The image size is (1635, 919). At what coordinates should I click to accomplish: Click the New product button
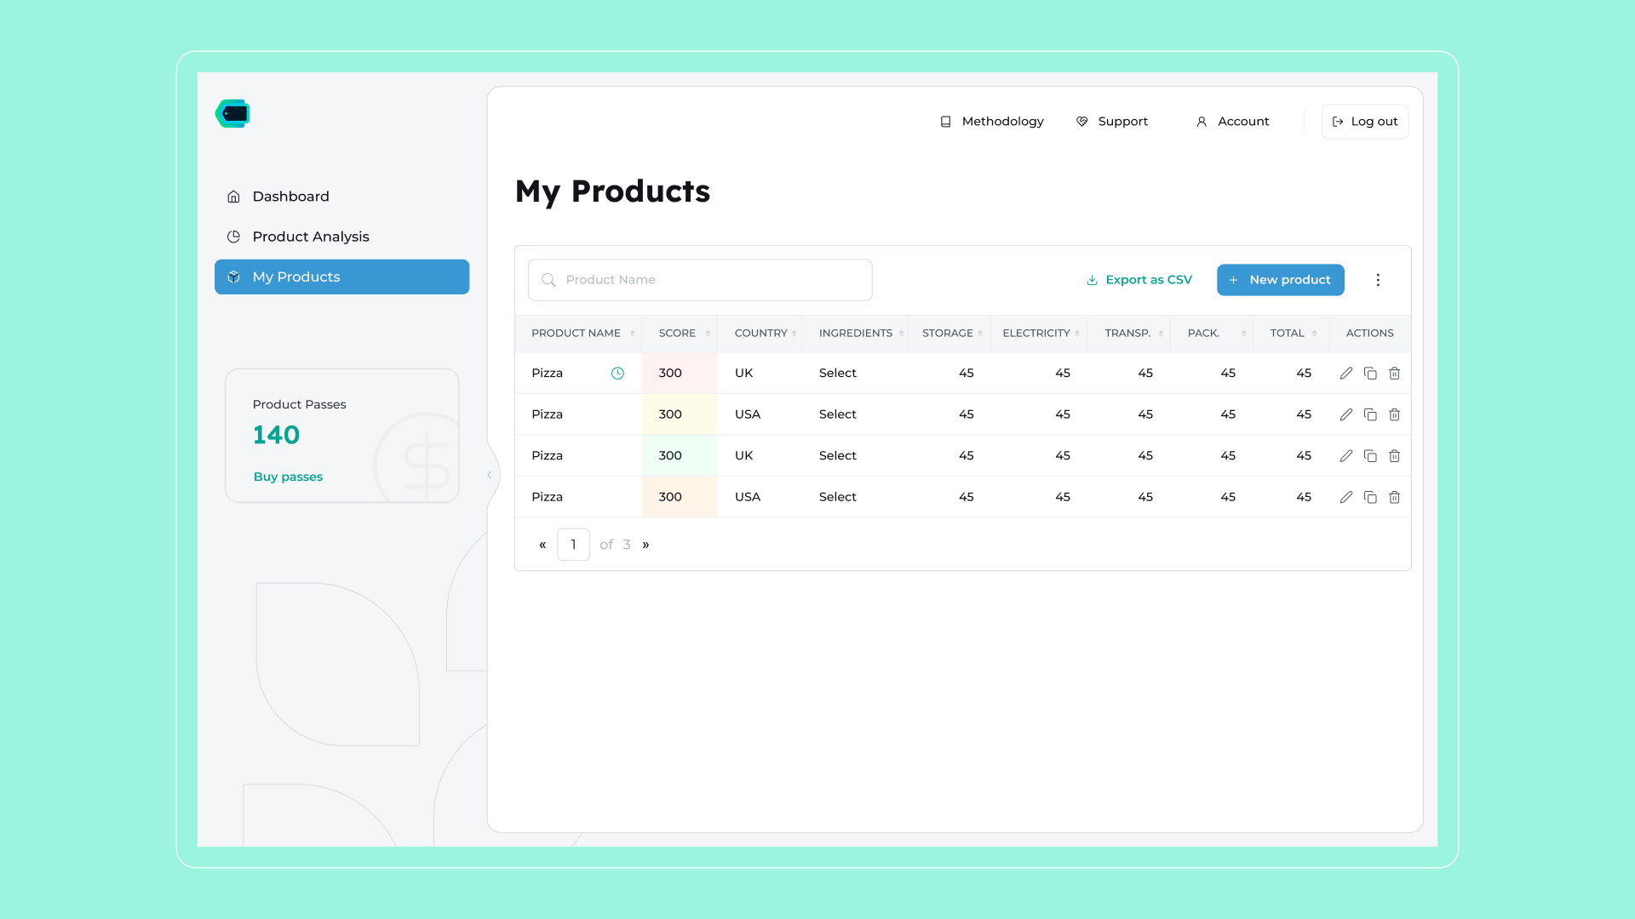pyautogui.click(x=1280, y=280)
